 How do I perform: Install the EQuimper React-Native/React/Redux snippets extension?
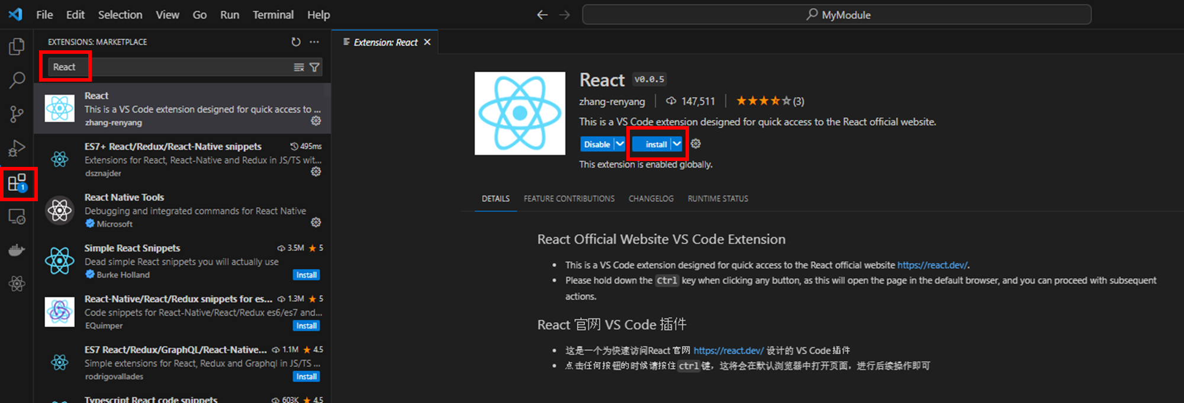point(307,326)
